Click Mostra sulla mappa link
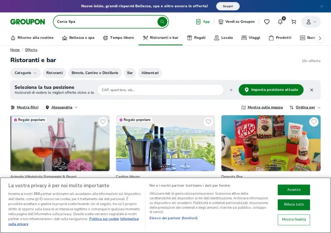The image size is (331, 233). click(265, 107)
